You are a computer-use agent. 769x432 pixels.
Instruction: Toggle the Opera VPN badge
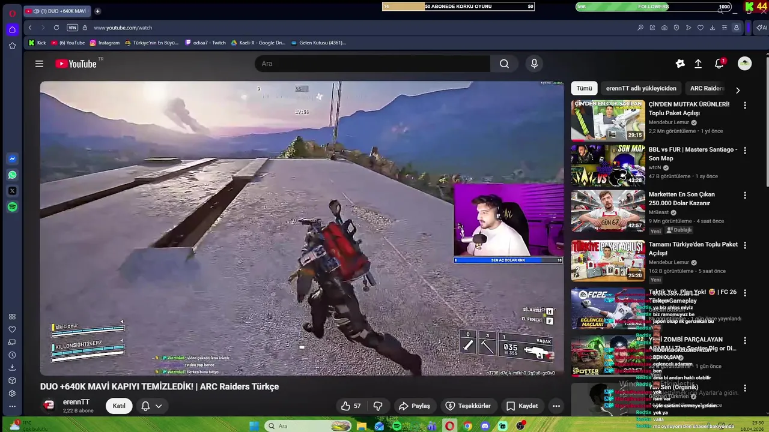(x=72, y=28)
